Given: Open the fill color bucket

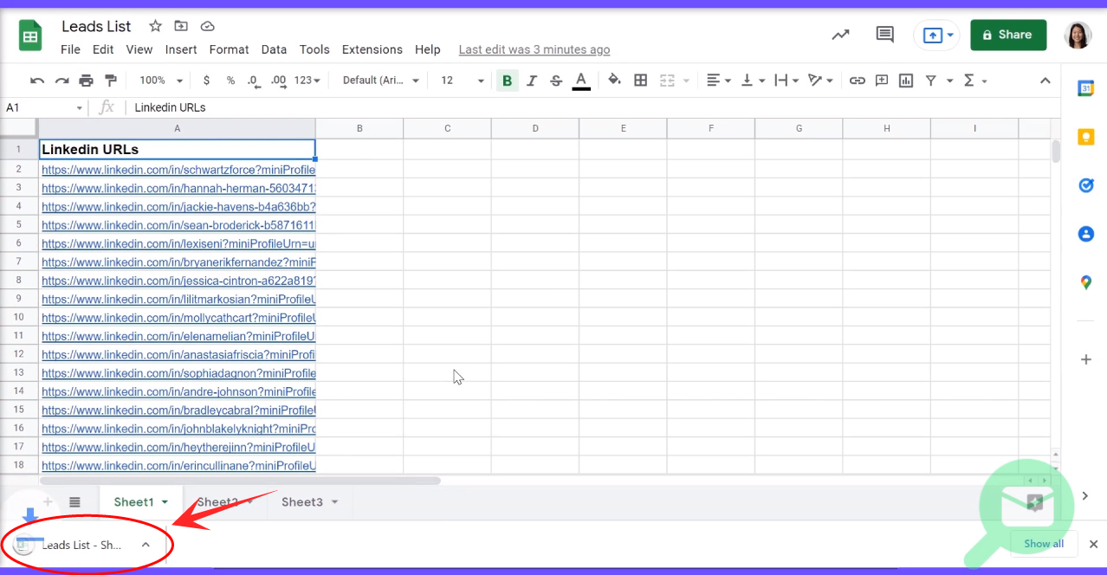Looking at the screenshot, I should pos(614,81).
